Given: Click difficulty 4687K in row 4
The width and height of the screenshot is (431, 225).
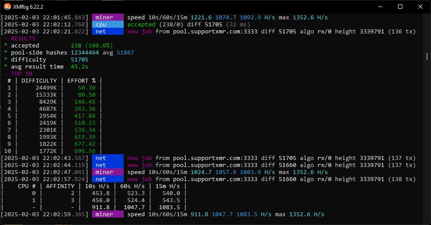Looking at the screenshot, I should click(48, 109).
